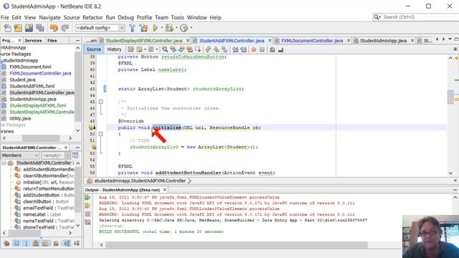Click the Profile Project toolbar icon

[184, 28]
